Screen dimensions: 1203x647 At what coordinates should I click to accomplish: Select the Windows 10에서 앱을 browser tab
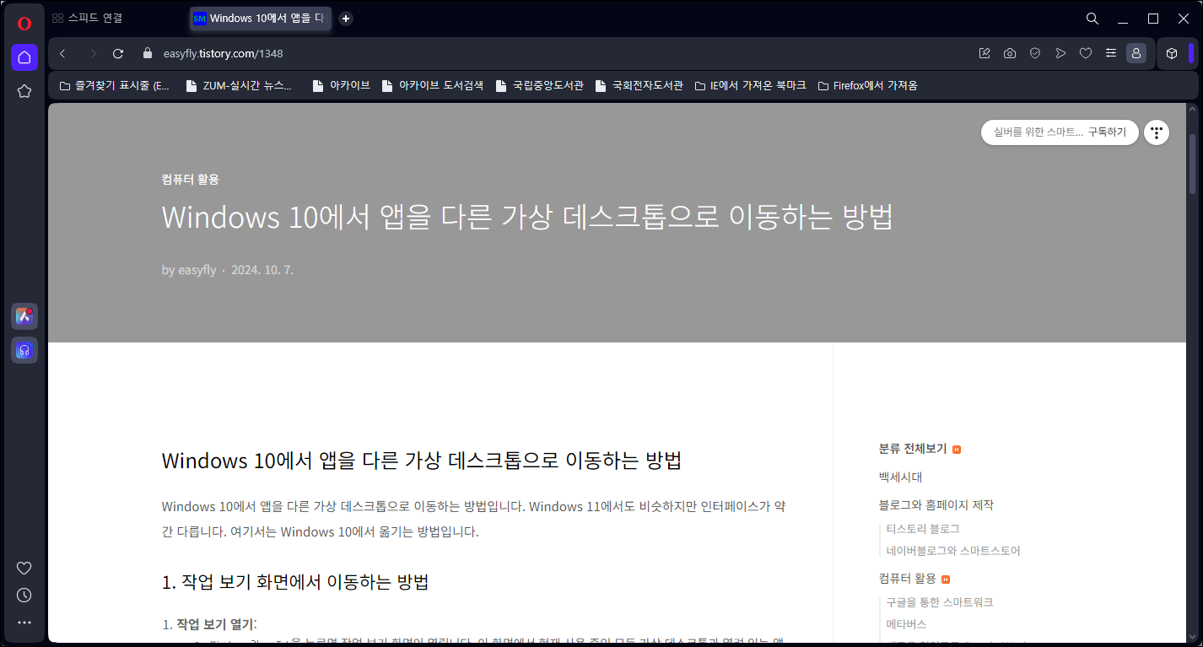coord(261,18)
